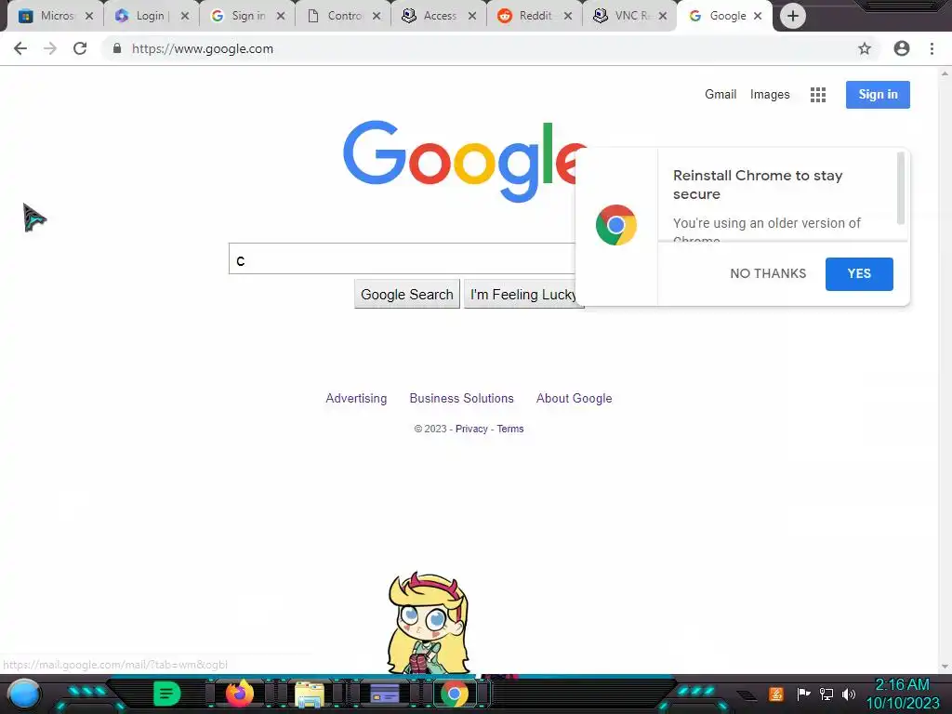Image resolution: width=952 pixels, height=714 pixels.
Task: Close the active Google tab
Action: (758, 16)
